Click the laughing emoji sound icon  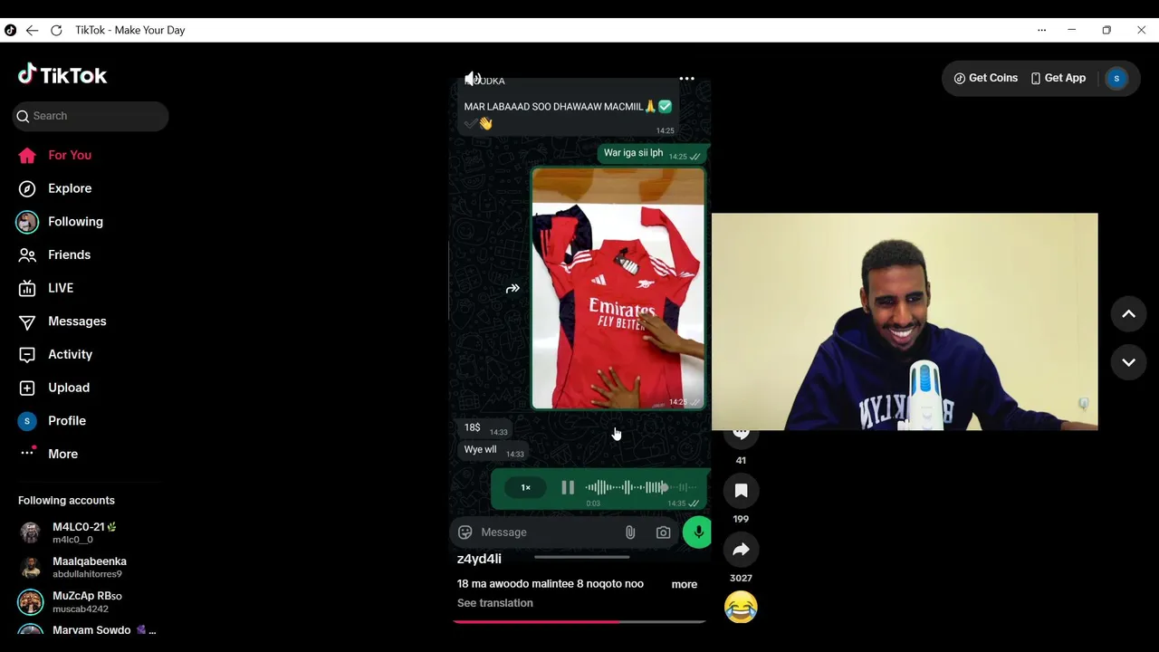tap(741, 607)
